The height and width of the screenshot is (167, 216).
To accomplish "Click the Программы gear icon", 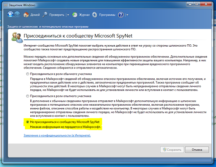I will [x=94, y=15].
